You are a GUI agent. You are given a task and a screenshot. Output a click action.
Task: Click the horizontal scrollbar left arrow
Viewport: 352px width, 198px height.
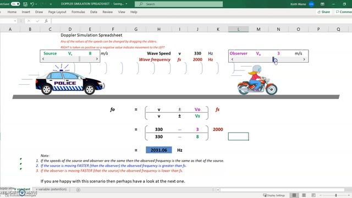(x=218, y=190)
